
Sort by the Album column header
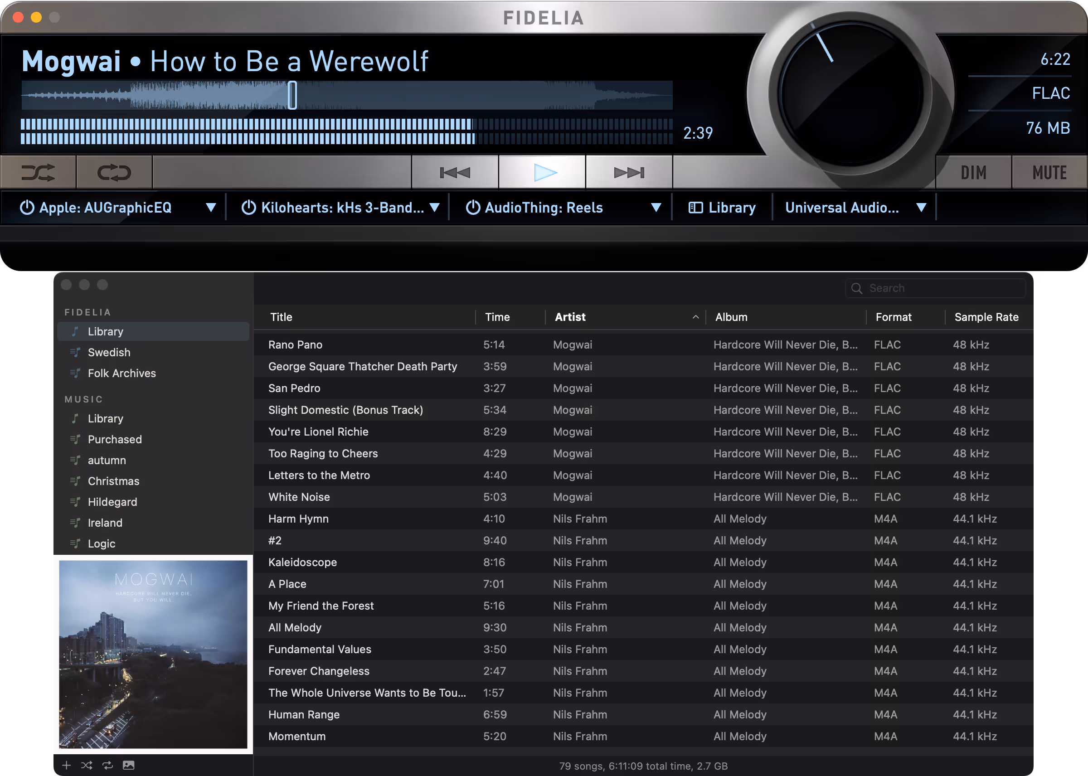coord(731,317)
